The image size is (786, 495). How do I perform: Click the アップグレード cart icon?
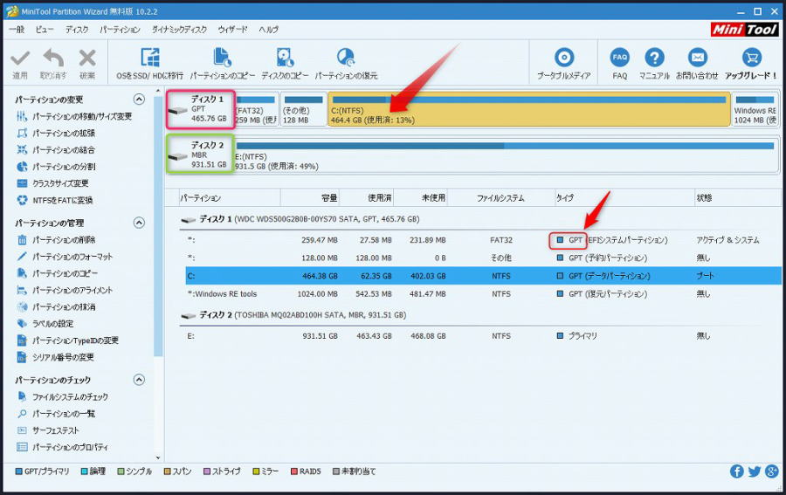[751, 58]
